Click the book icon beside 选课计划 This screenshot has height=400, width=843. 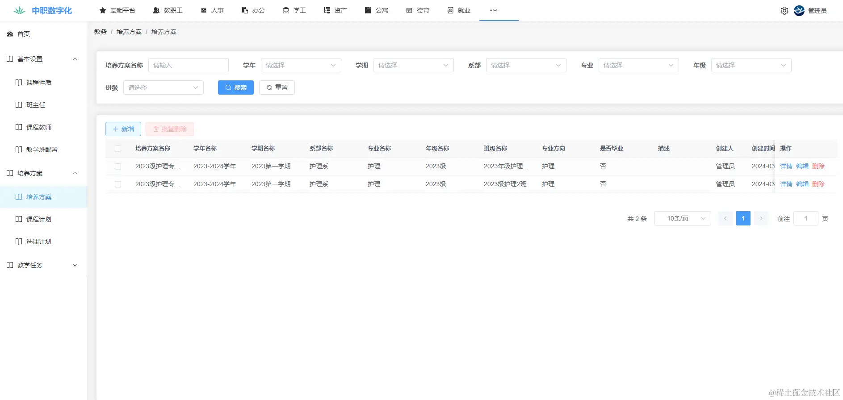(x=19, y=242)
